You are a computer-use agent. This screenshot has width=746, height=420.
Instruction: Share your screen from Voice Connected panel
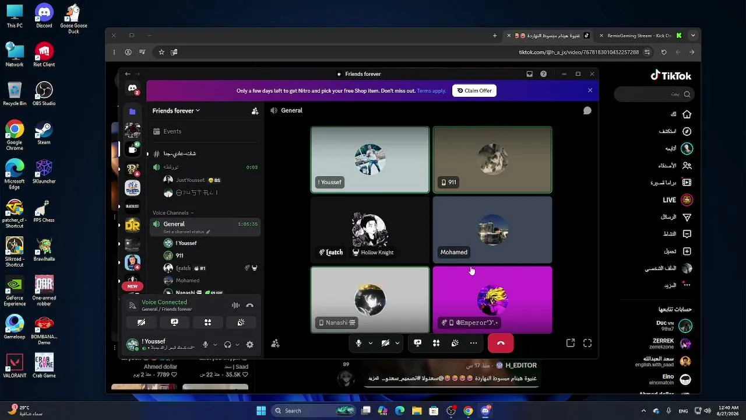point(174,322)
